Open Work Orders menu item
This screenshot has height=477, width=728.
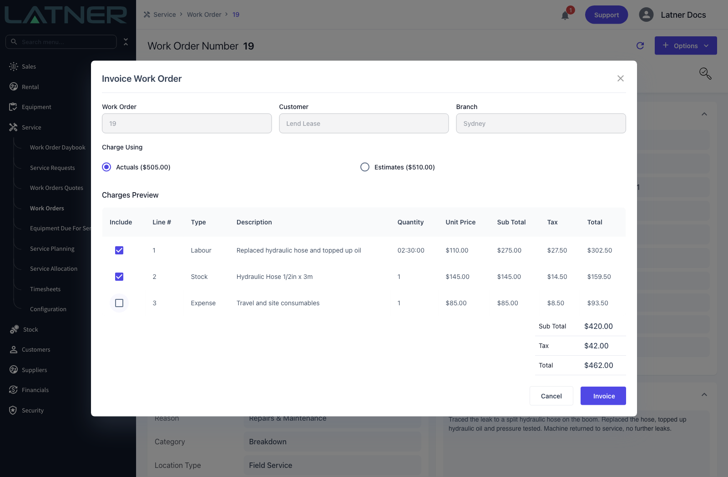pyautogui.click(x=47, y=208)
